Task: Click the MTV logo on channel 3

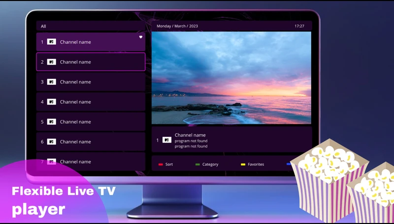Action: [x=52, y=82]
